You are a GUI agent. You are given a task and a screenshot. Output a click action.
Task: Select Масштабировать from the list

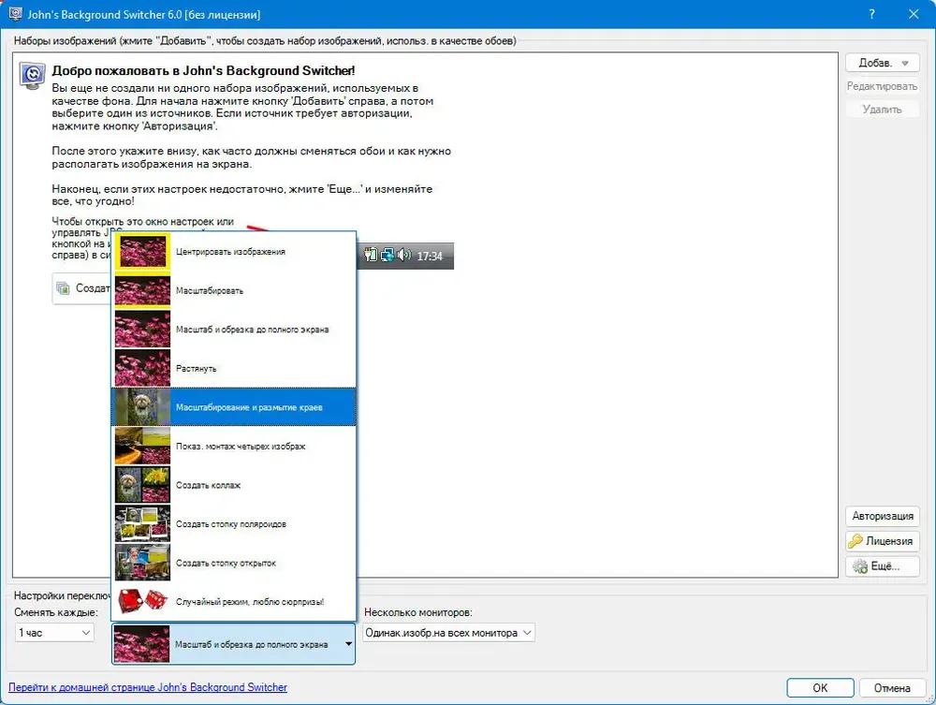click(x=210, y=290)
